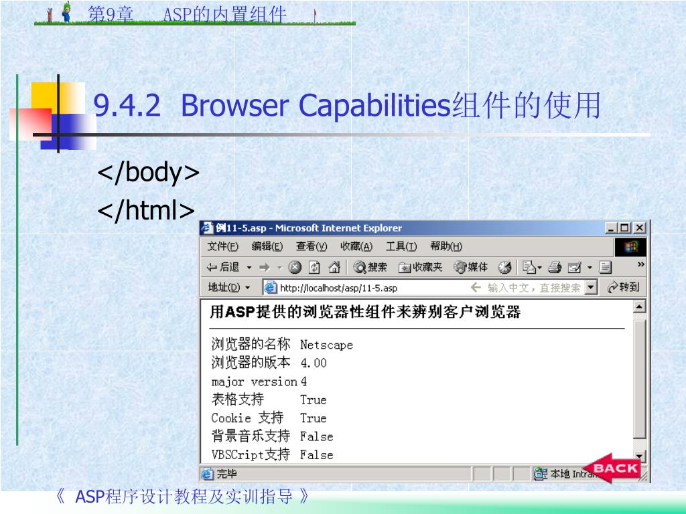Viewport: 686px width, 514px height.
Task: Minimize the Internet Explorer window
Action: click(611, 228)
